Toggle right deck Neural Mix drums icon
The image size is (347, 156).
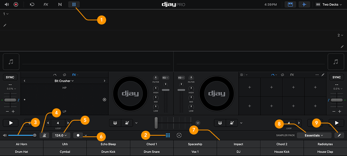point(220,123)
